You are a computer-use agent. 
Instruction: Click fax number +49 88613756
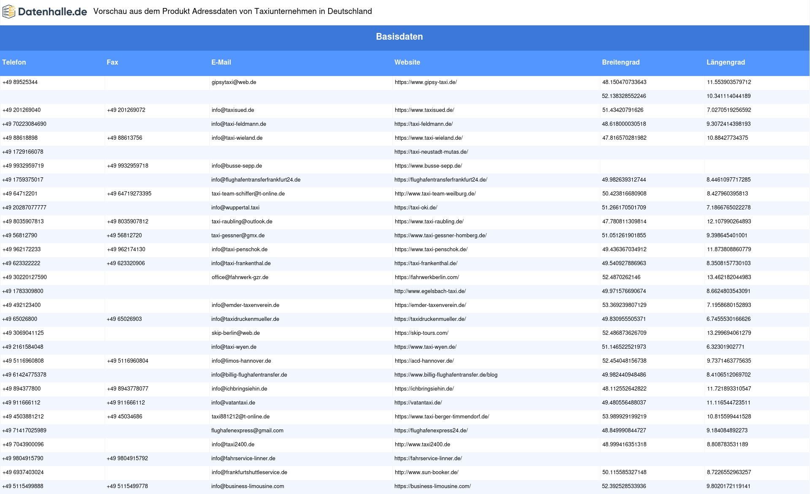(x=124, y=138)
